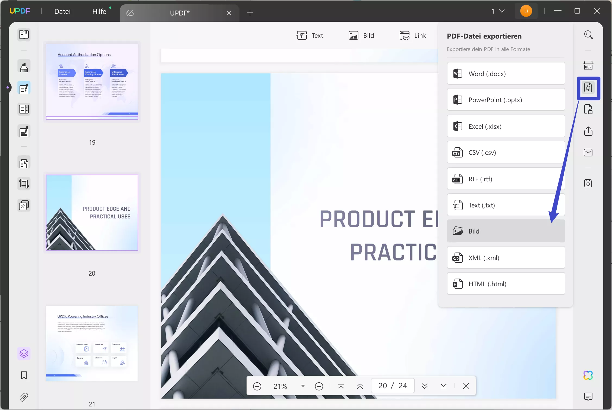This screenshot has width=612, height=410.
Task: Expand the window count dropdown
Action: pos(498,11)
